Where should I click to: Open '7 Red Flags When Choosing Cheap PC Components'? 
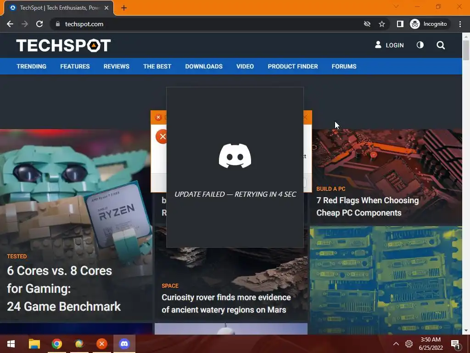tap(368, 206)
